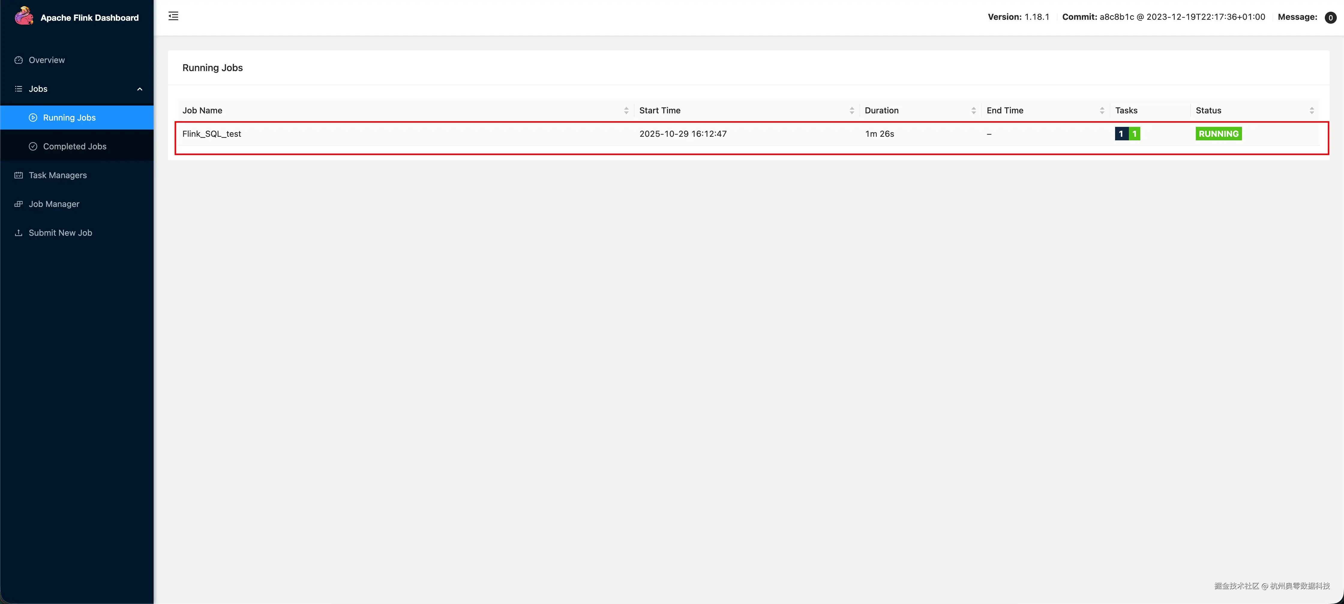Click the Completed Jobs check-circle icon
This screenshot has width=1344, height=604.
coord(33,147)
